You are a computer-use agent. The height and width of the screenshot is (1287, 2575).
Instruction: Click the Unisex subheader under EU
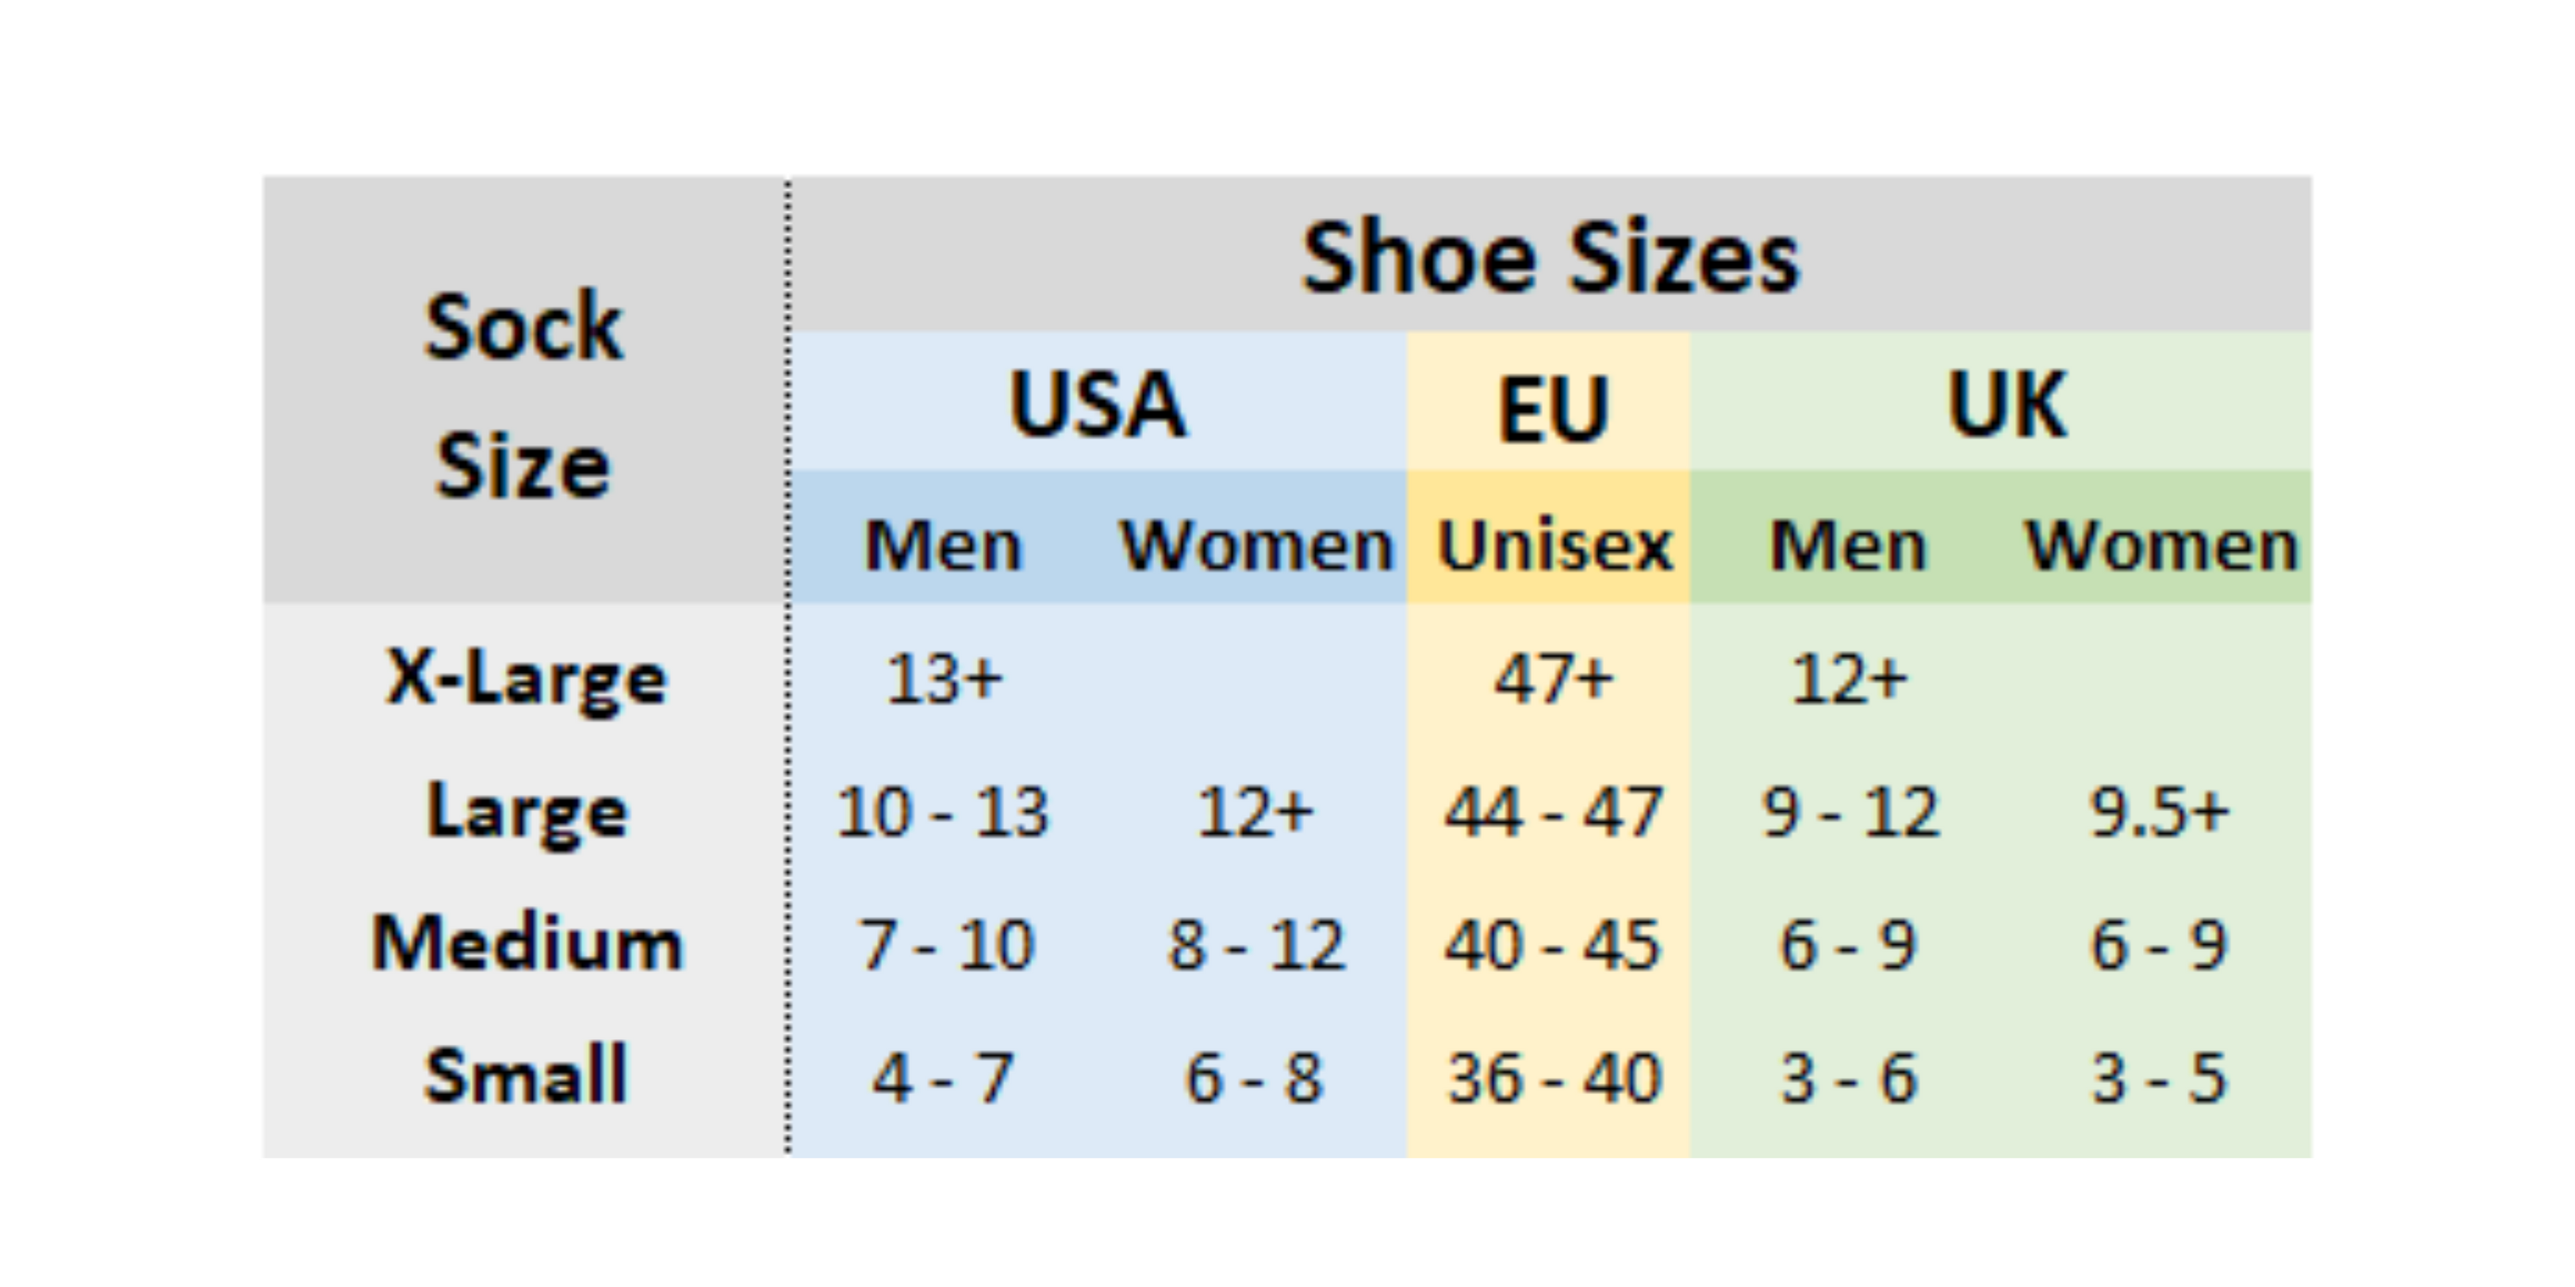click(x=1554, y=546)
